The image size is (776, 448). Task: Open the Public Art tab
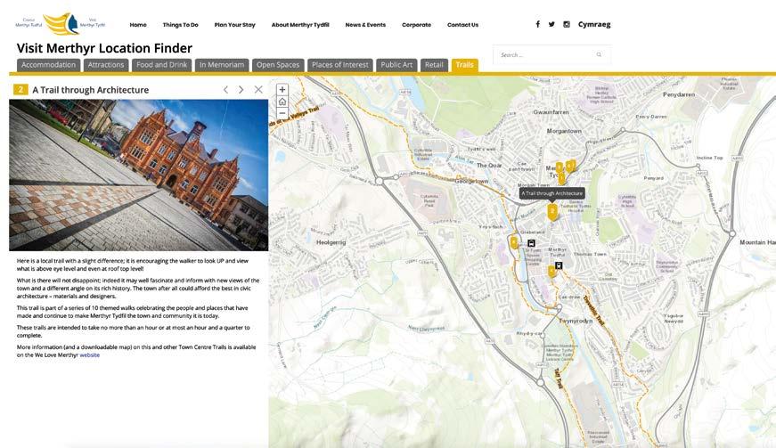pos(396,65)
